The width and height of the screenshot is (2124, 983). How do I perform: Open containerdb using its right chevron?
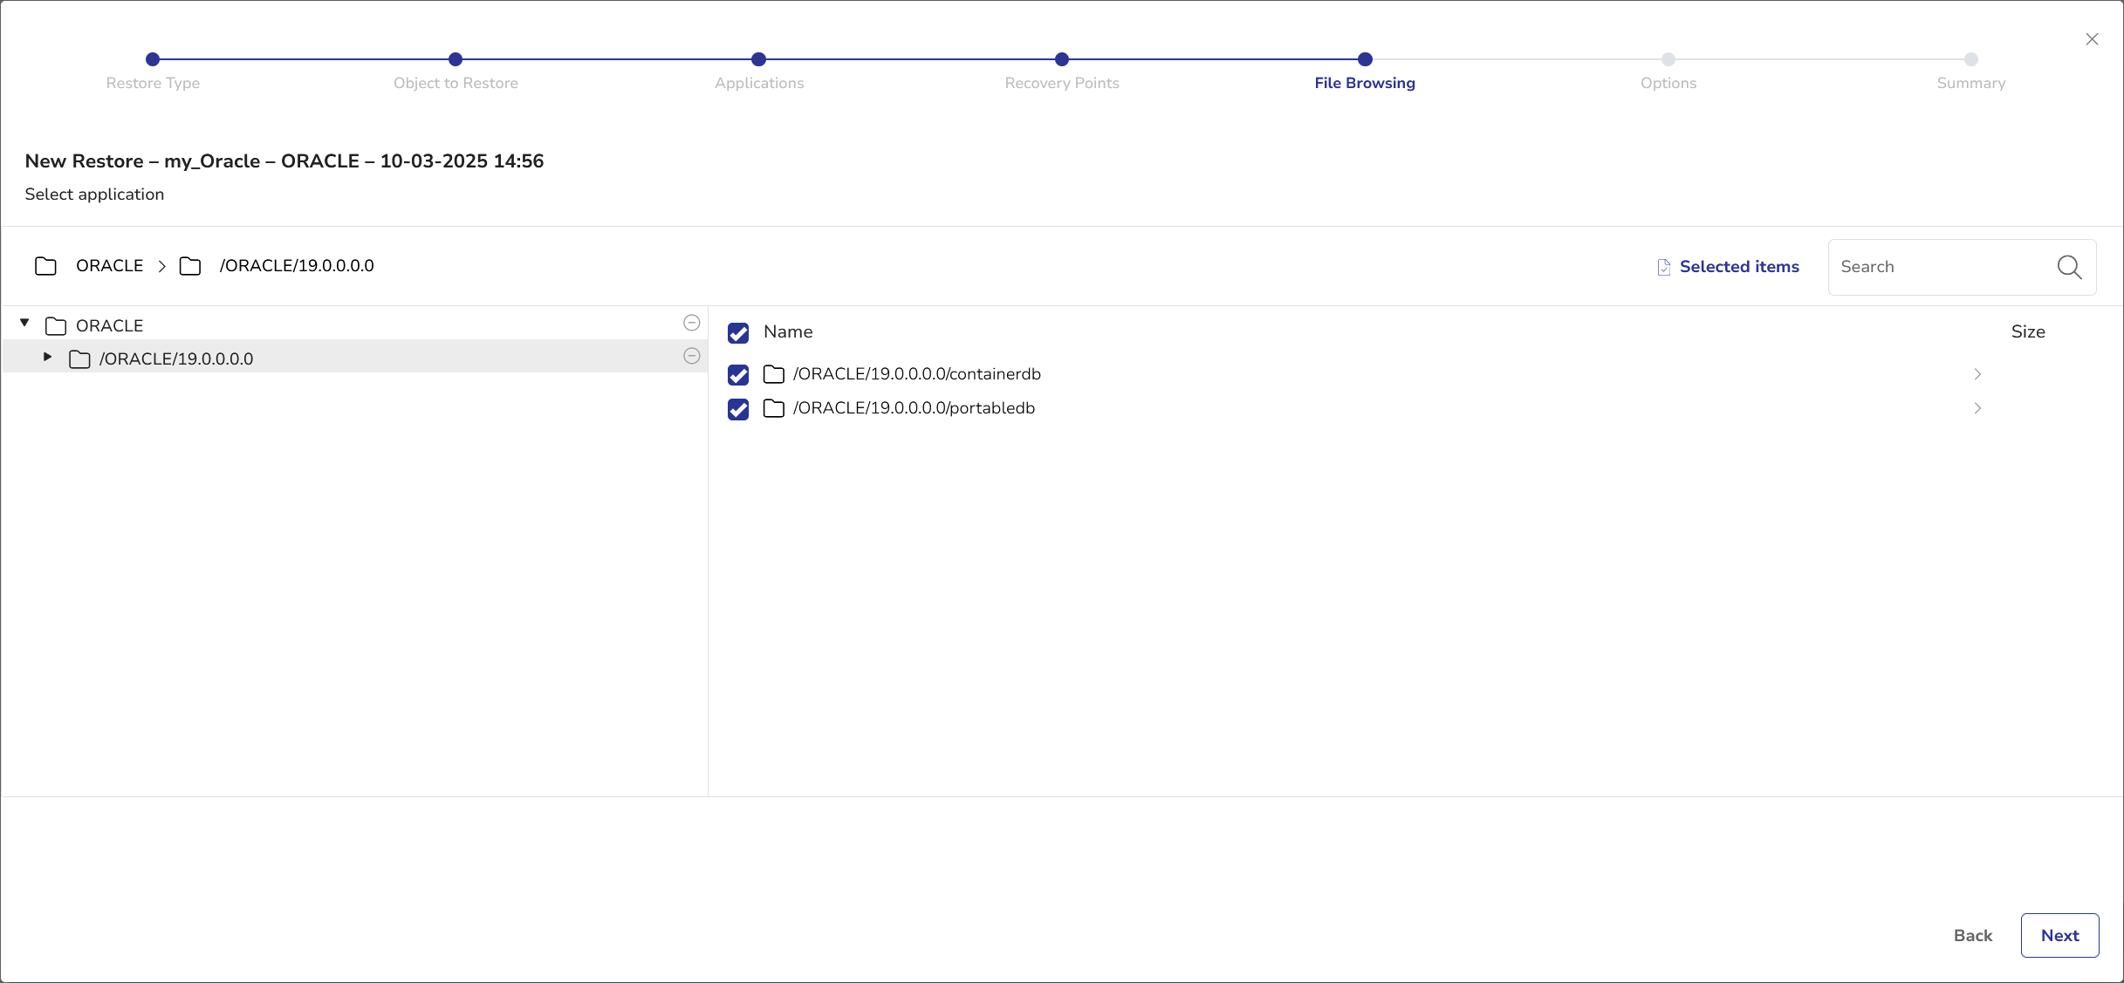point(1977,374)
